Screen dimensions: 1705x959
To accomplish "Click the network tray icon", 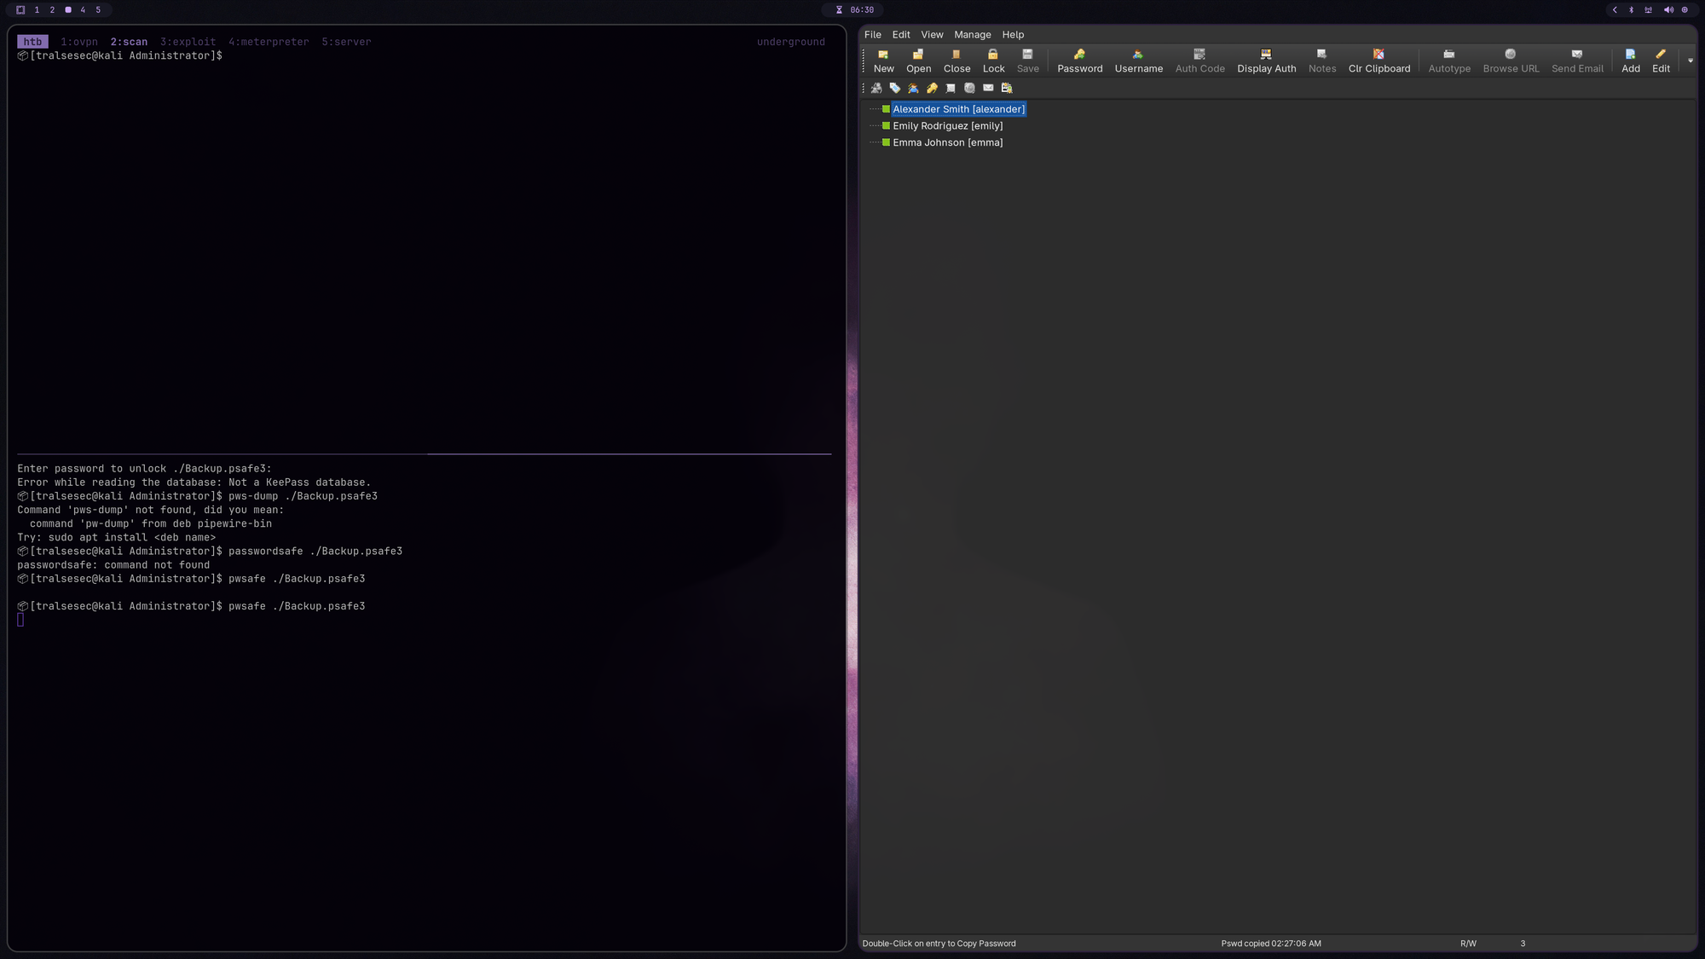I will click(1648, 10).
